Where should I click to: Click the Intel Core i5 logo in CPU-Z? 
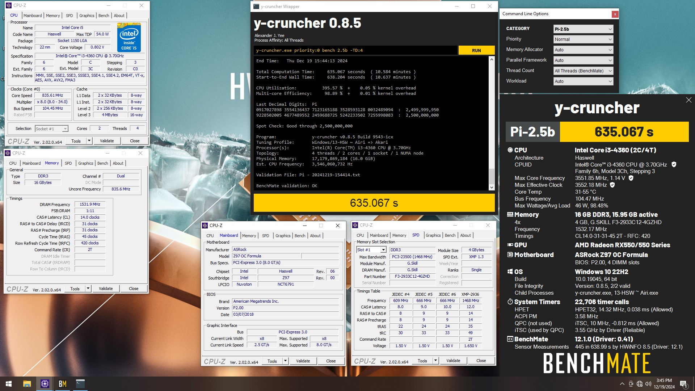coord(129,38)
